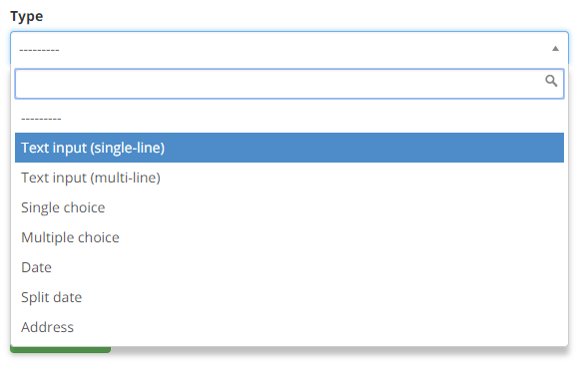Screen dimensions: 579x365
Task: Select the blank dashes option in list
Action: (x=289, y=118)
